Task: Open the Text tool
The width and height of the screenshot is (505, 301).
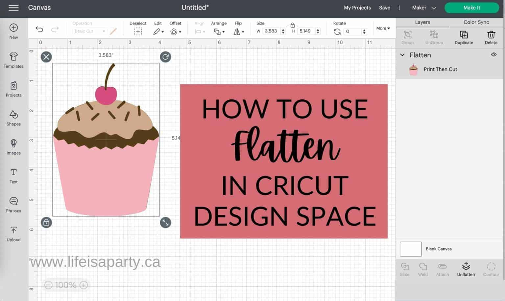Action: 13,176
